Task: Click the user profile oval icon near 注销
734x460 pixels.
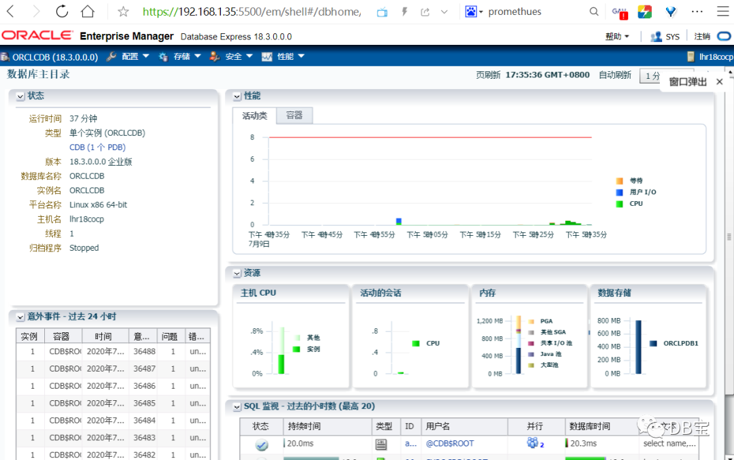Action: [724, 36]
